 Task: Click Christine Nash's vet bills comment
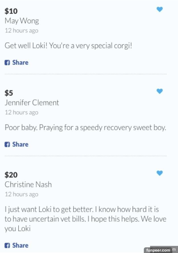(x=85, y=219)
